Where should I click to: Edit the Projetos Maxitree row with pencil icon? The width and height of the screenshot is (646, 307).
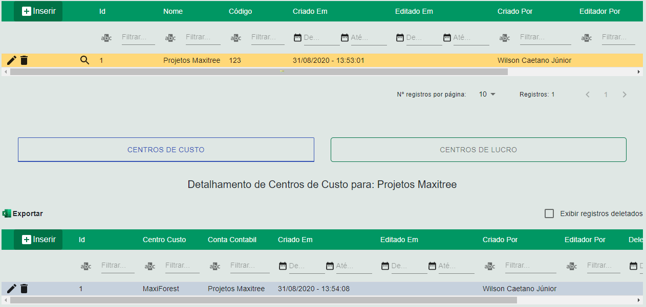[11, 60]
